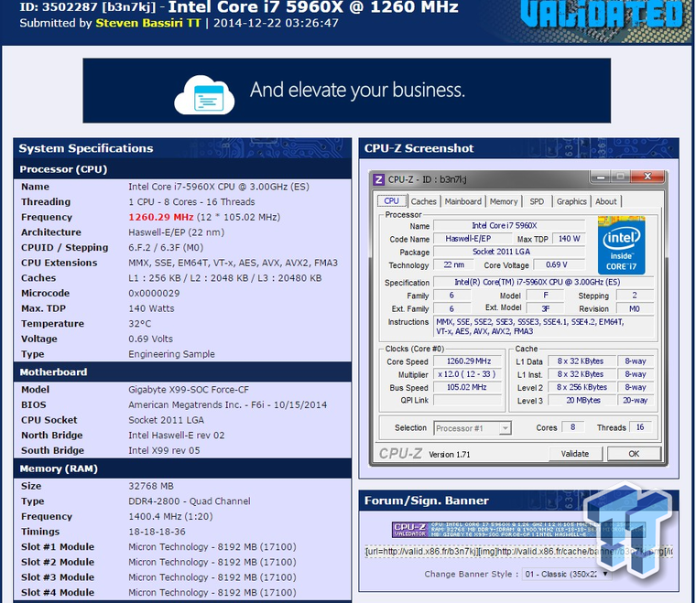696x603 pixels.
Task: Click the validation ID 3502287 [b3n7kj] title
Action: click(x=88, y=7)
